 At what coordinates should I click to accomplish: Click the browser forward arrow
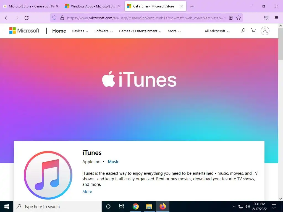click(17, 18)
